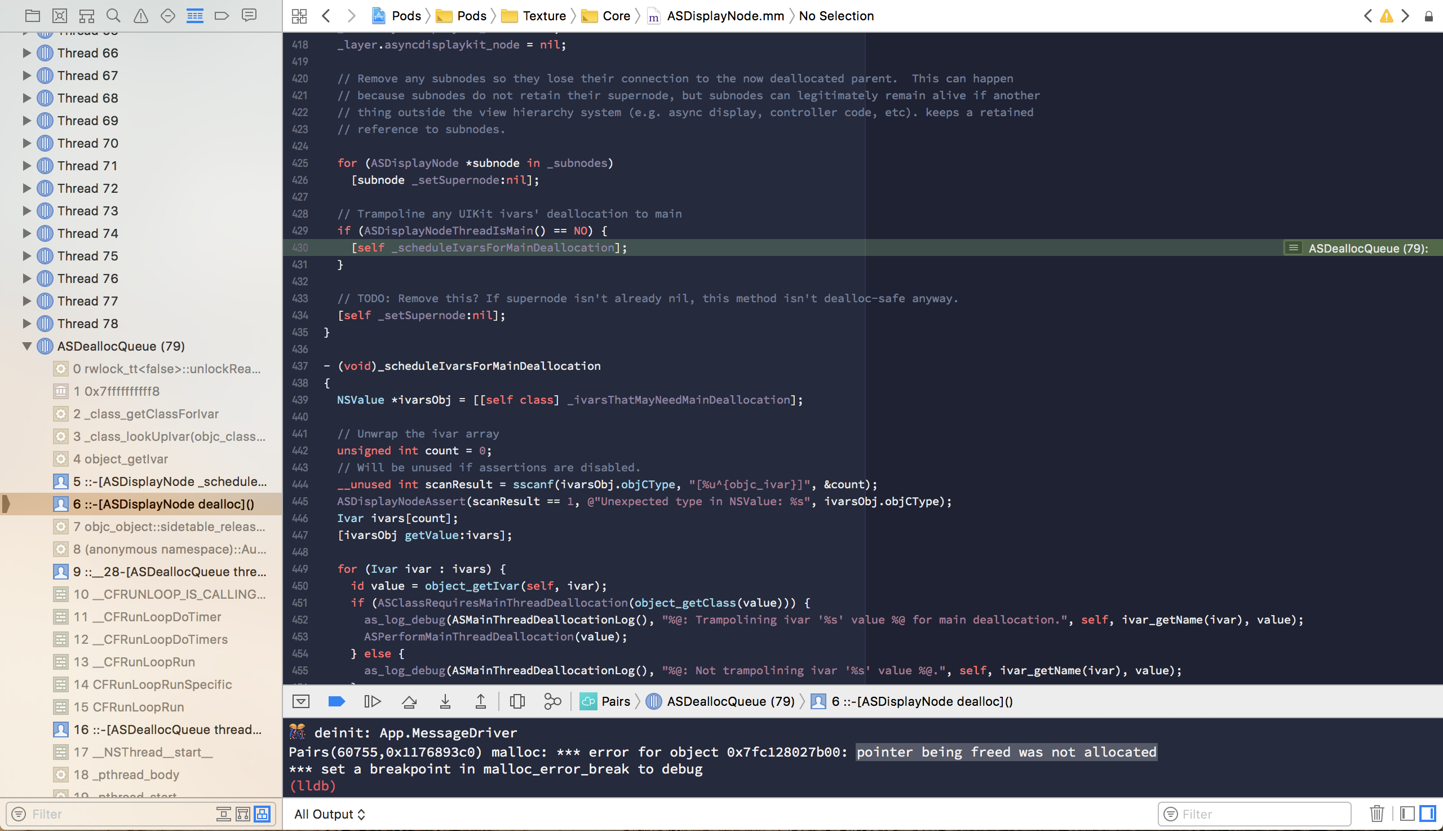The image size is (1443, 831).
Task: Collapse the ASDeallocQueue (79) thread
Action: 27,346
